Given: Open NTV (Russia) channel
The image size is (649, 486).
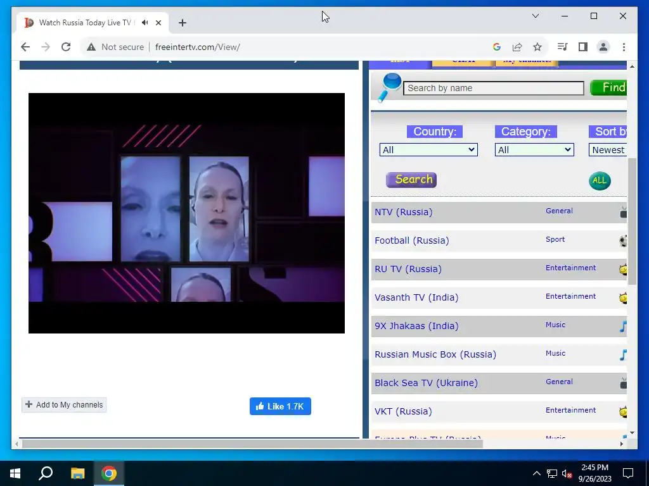Looking at the screenshot, I should pyautogui.click(x=403, y=212).
